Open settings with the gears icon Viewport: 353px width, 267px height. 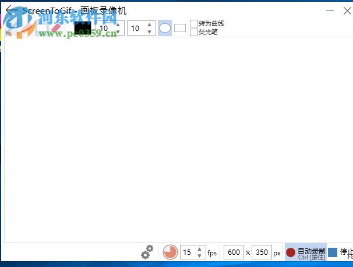[x=147, y=252]
